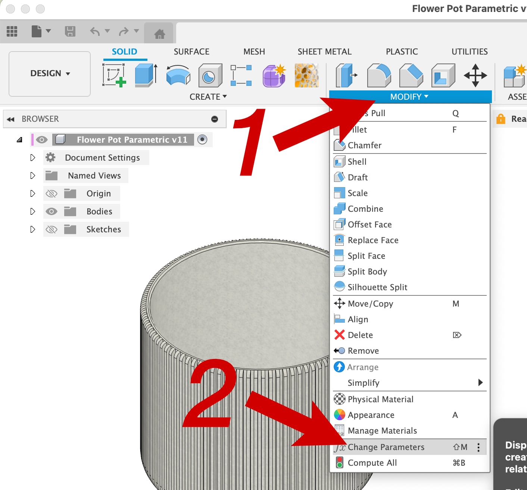527x490 pixels.
Task: Select the Revolve tool
Action: (178, 75)
